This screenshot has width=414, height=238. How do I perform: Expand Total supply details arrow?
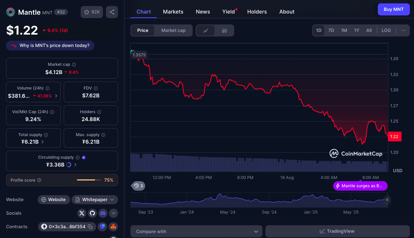pos(43,142)
